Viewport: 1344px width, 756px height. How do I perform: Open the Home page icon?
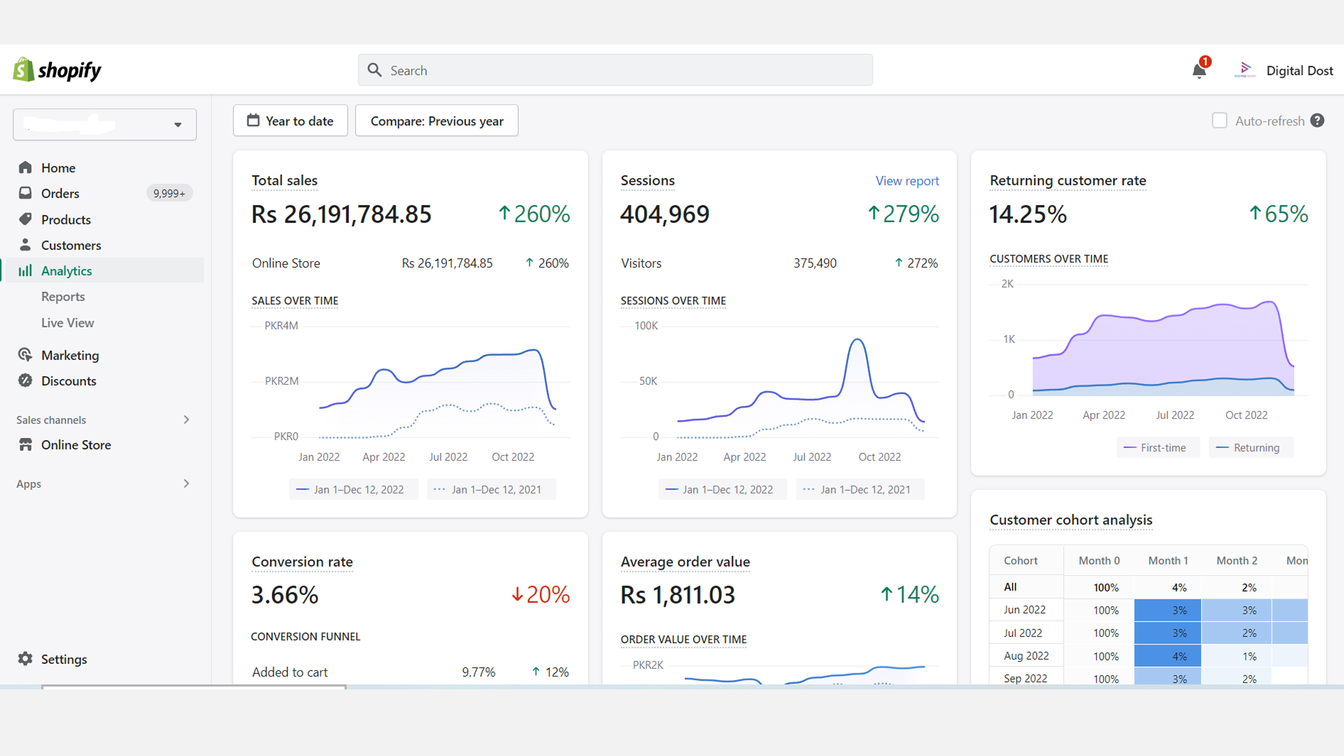pyautogui.click(x=25, y=167)
